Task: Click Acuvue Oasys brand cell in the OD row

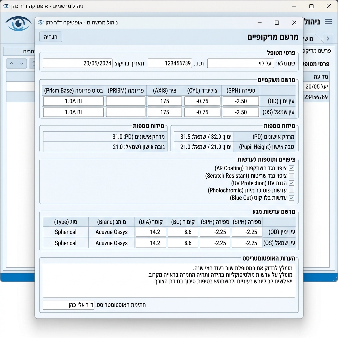Action: click(112, 232)
